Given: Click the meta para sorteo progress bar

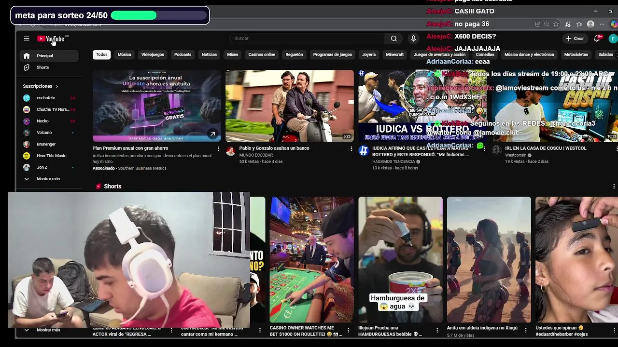Looking at the screenshot, I should (x=158, y=15).
